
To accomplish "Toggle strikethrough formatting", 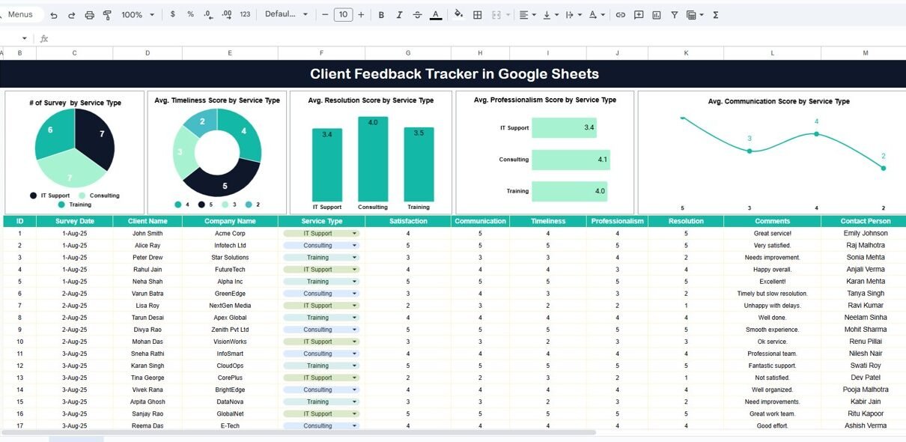I will point(417,15).
